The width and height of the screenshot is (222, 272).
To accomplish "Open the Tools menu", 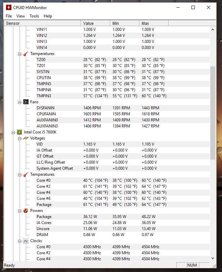I will pyautogui.click(x=34, y=16).
